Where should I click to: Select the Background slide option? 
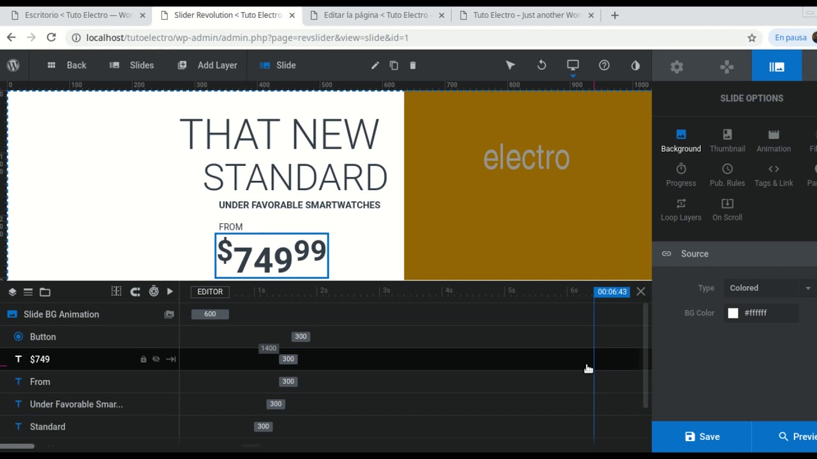click(681, 140)
